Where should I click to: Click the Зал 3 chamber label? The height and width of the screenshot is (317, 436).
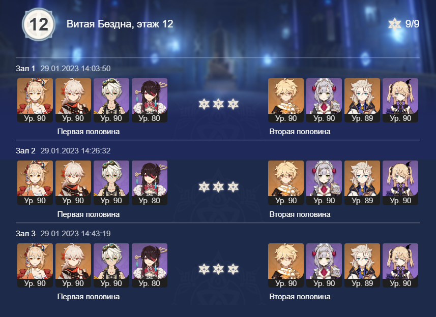[25, 234]
